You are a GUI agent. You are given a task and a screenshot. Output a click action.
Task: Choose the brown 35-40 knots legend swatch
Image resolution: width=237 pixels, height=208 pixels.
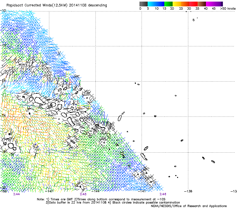tap(202, 4)
